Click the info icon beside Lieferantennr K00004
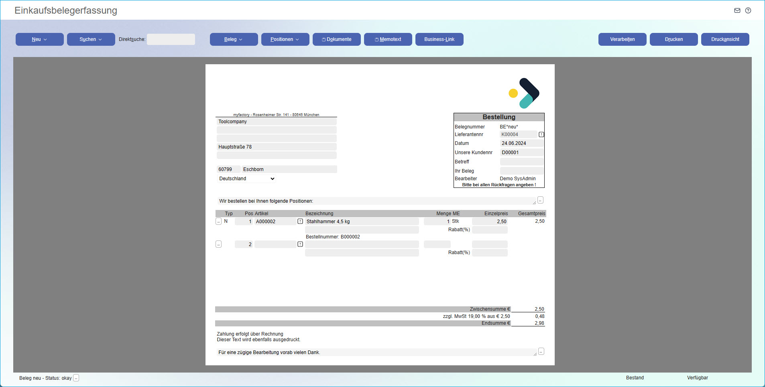 541,134
